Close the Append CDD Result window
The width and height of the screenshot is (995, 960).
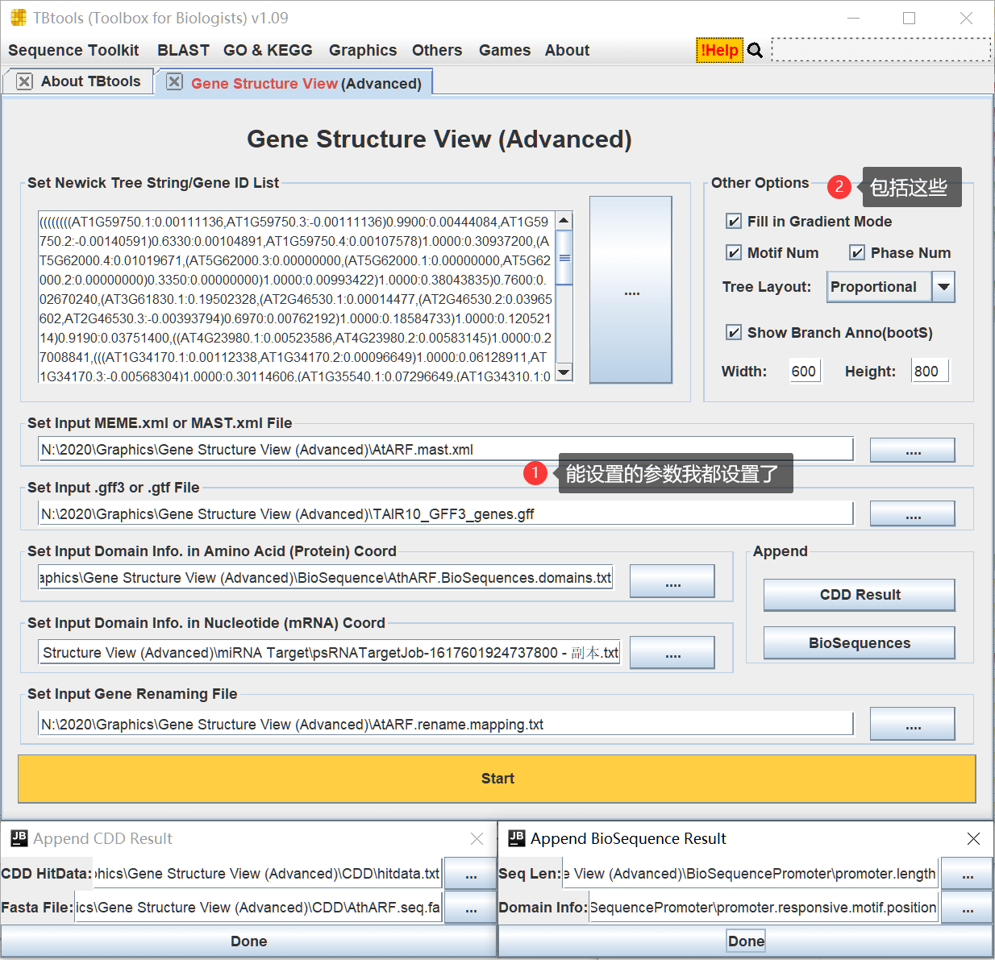pos(477,839)
